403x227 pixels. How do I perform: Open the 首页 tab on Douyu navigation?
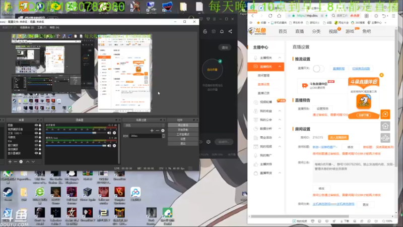tap(283, 31)
